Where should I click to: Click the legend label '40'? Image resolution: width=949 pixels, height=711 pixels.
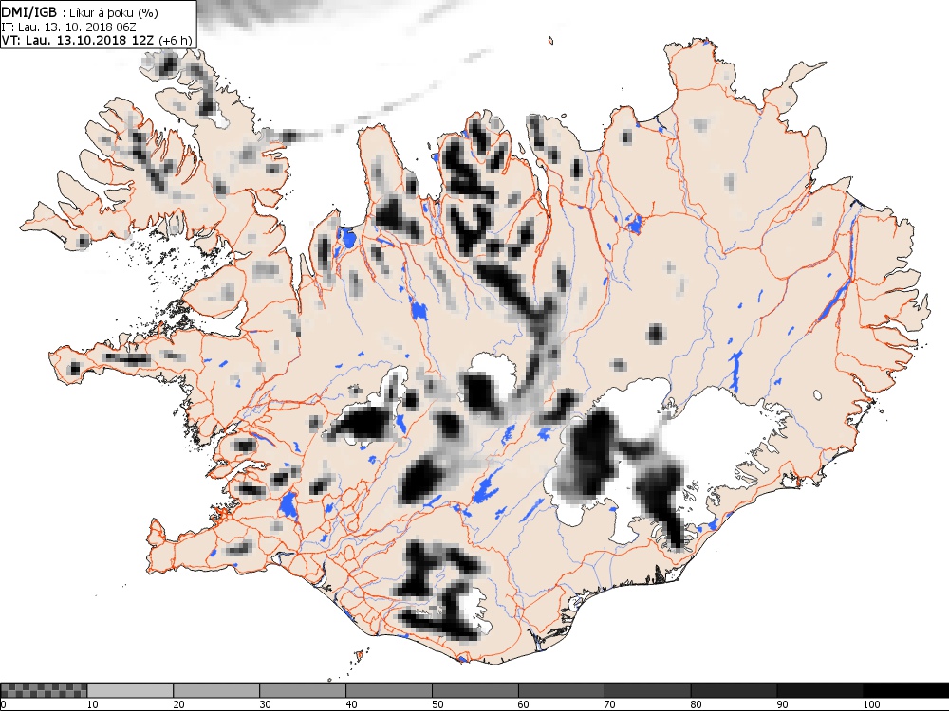point(351,704)
